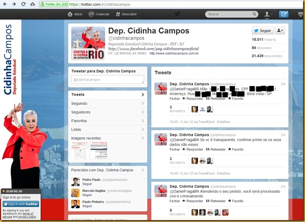Open Detalhes of the first tweet

[x=223, y=122]
